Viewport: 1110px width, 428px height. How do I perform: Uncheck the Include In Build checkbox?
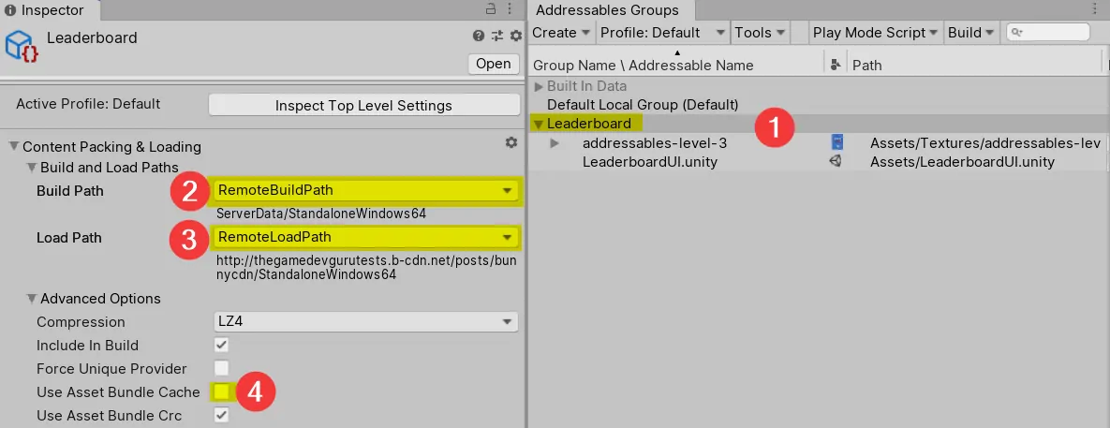221,346
